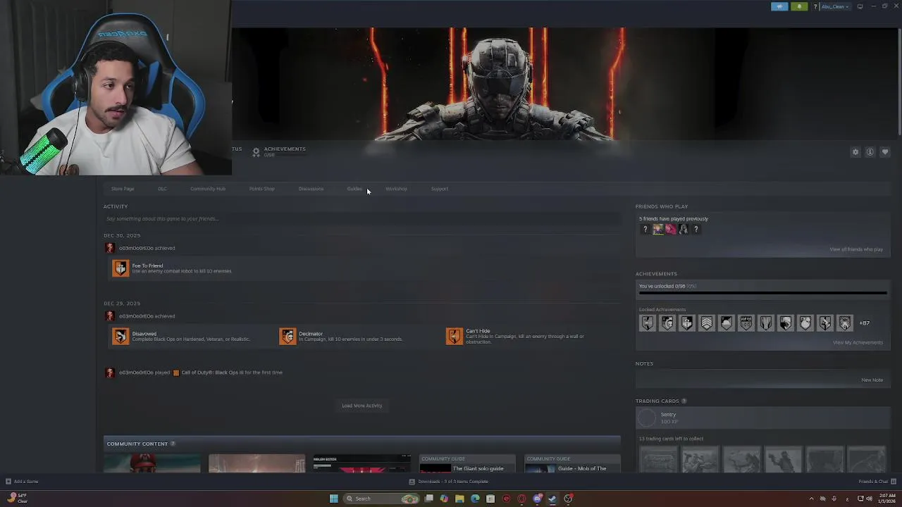This screenshot has height=507, width=902.
Task: Click '13 trading cards left to collect'
Action: pyautogui.click(x=671, y=439)
